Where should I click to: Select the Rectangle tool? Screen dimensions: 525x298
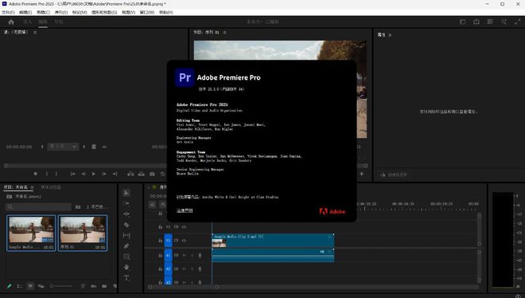[126, 257]
